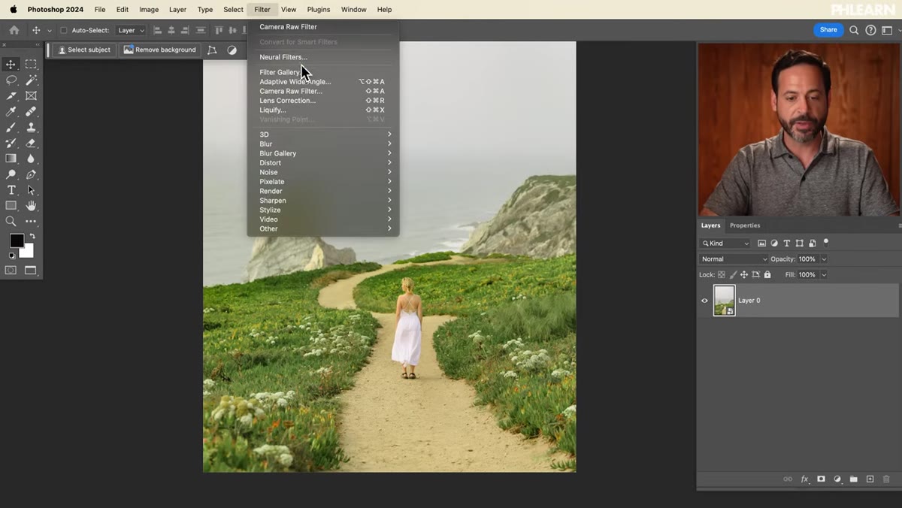This screenshot has height=508, width=902.
Task: Select the Eraser tool
Action: point(31,143)
